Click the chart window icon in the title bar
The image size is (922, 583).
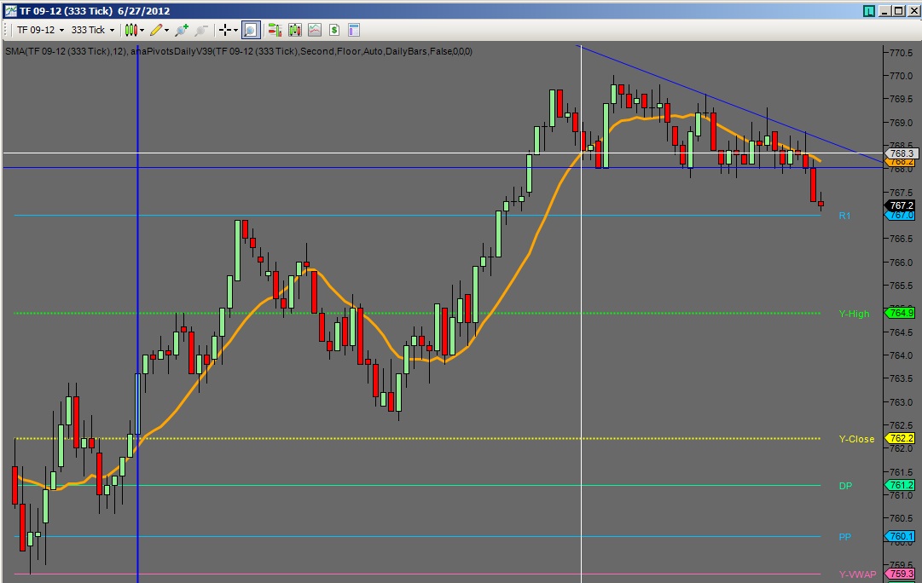coord(10,10)
